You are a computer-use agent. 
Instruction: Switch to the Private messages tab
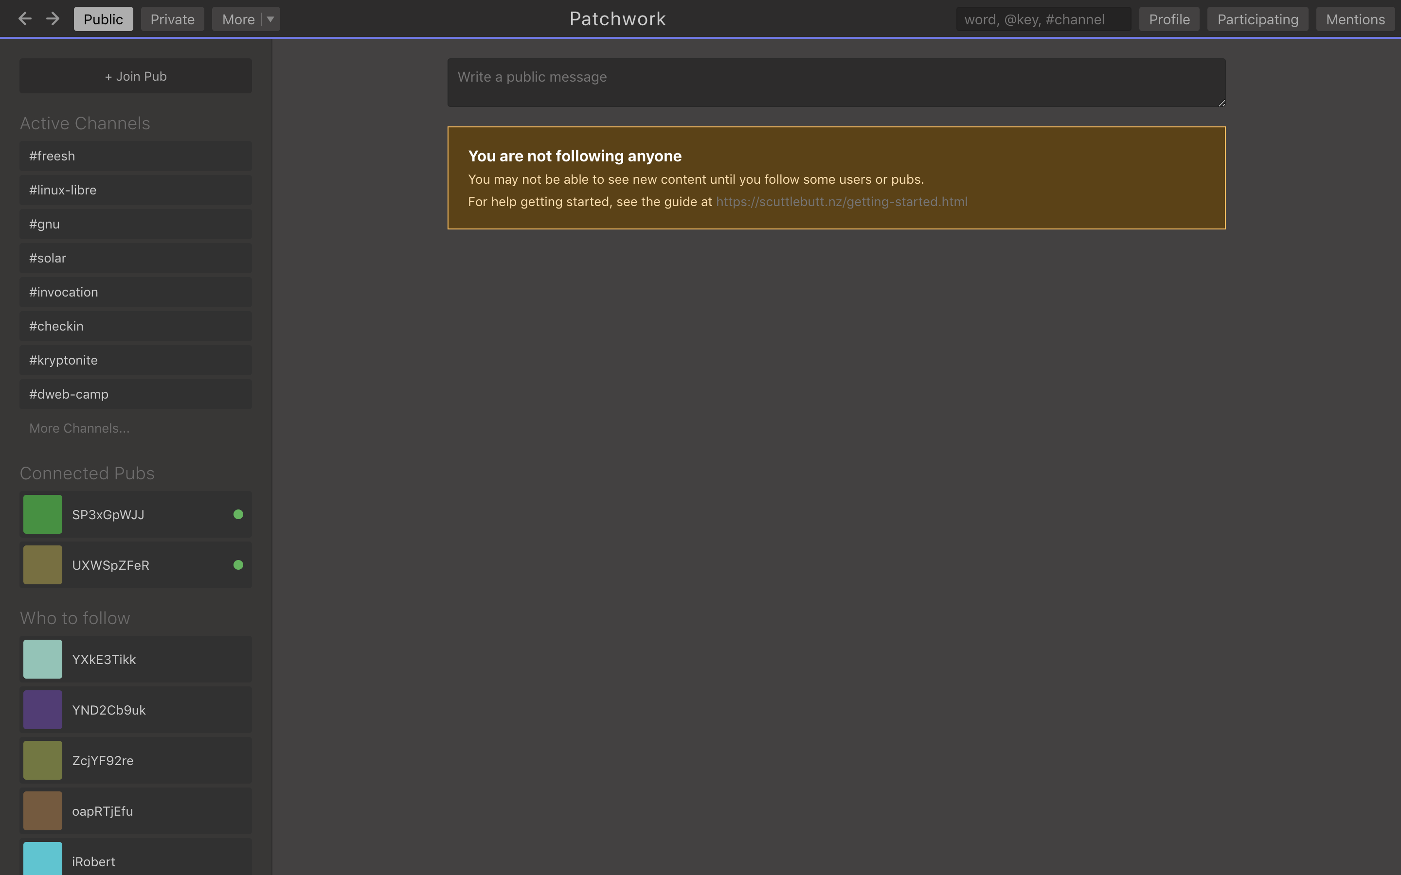173,19
